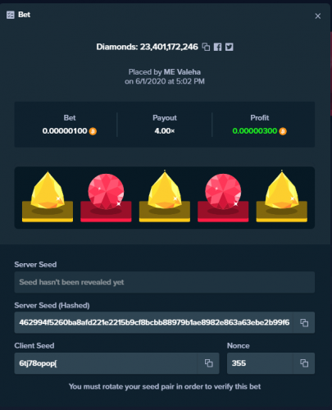Image resolution: width=332 pixels, height=410 pixels.
Task: Click the Bet list icon in header
Action: 11,15
